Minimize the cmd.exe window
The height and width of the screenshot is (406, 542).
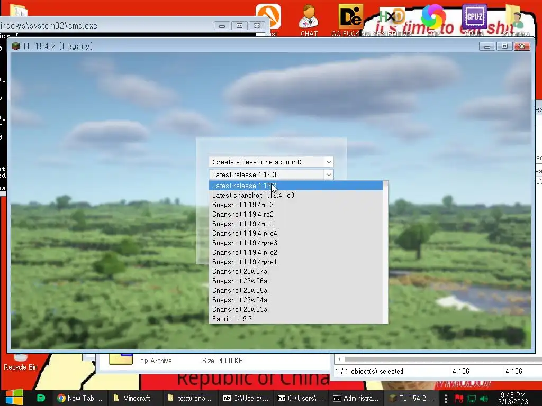coord(222,26)
